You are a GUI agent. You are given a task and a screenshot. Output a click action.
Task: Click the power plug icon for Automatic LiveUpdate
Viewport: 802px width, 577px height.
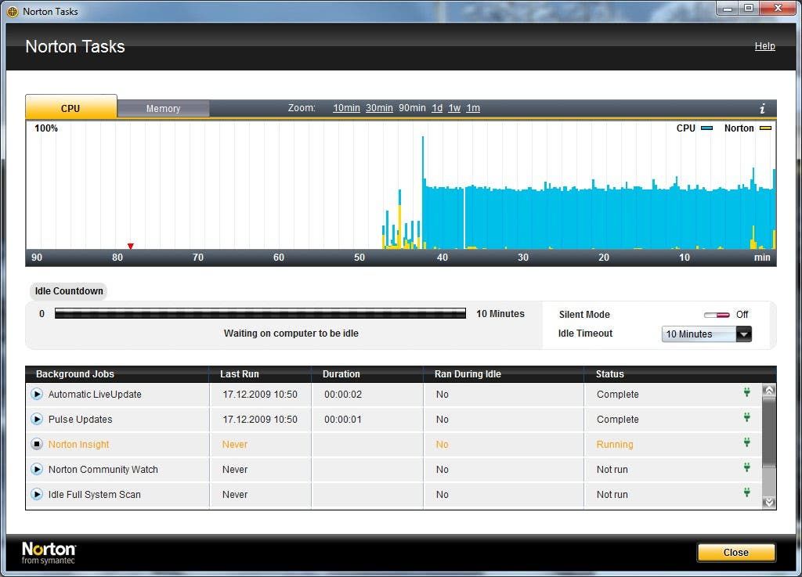[x=746, y=392]
